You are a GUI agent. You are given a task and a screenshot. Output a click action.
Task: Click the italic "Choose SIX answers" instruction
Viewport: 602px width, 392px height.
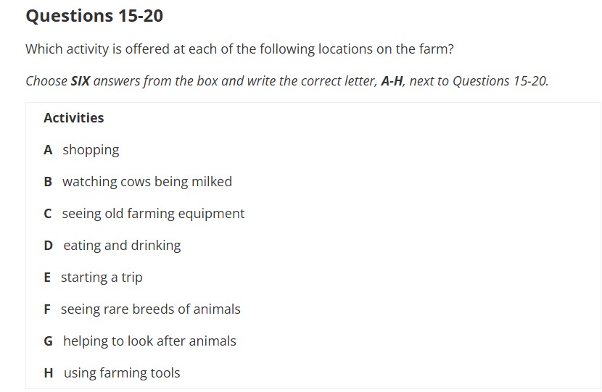286,80
